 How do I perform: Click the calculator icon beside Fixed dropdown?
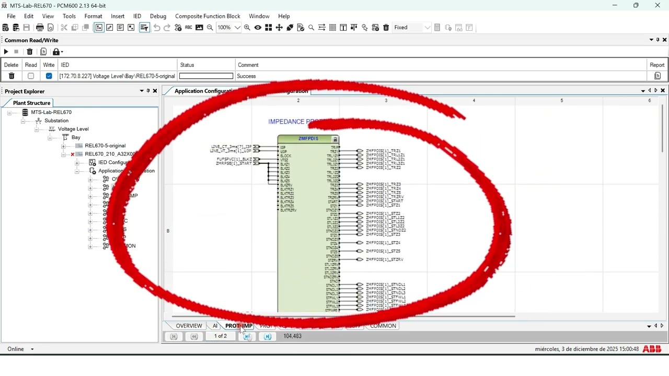click(x=437, y=28)
